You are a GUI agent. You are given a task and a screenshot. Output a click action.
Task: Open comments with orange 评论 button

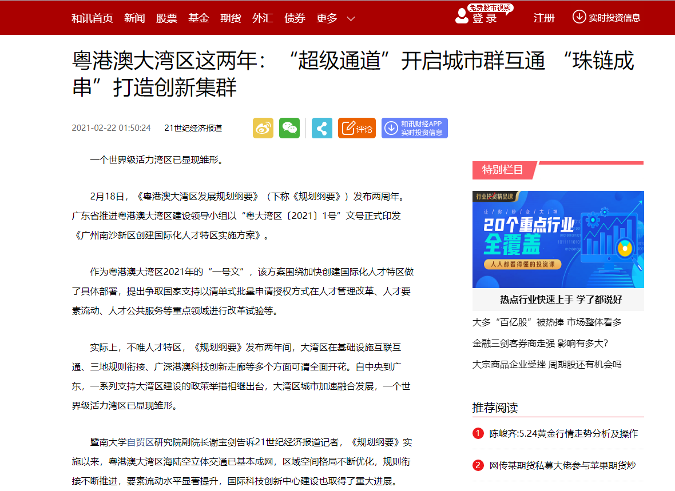tap(357, 128)
